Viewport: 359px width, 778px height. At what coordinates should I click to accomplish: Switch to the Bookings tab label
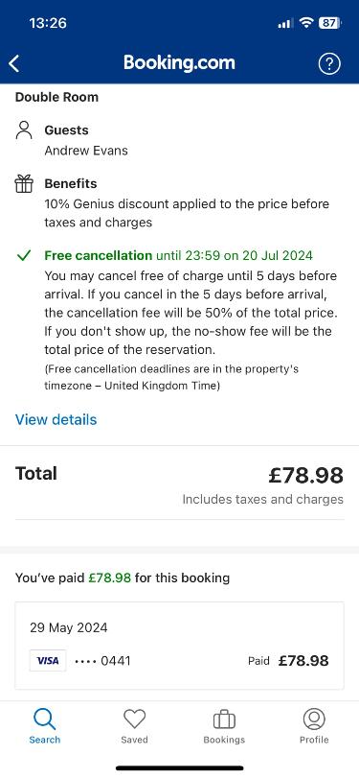[224, 740]
